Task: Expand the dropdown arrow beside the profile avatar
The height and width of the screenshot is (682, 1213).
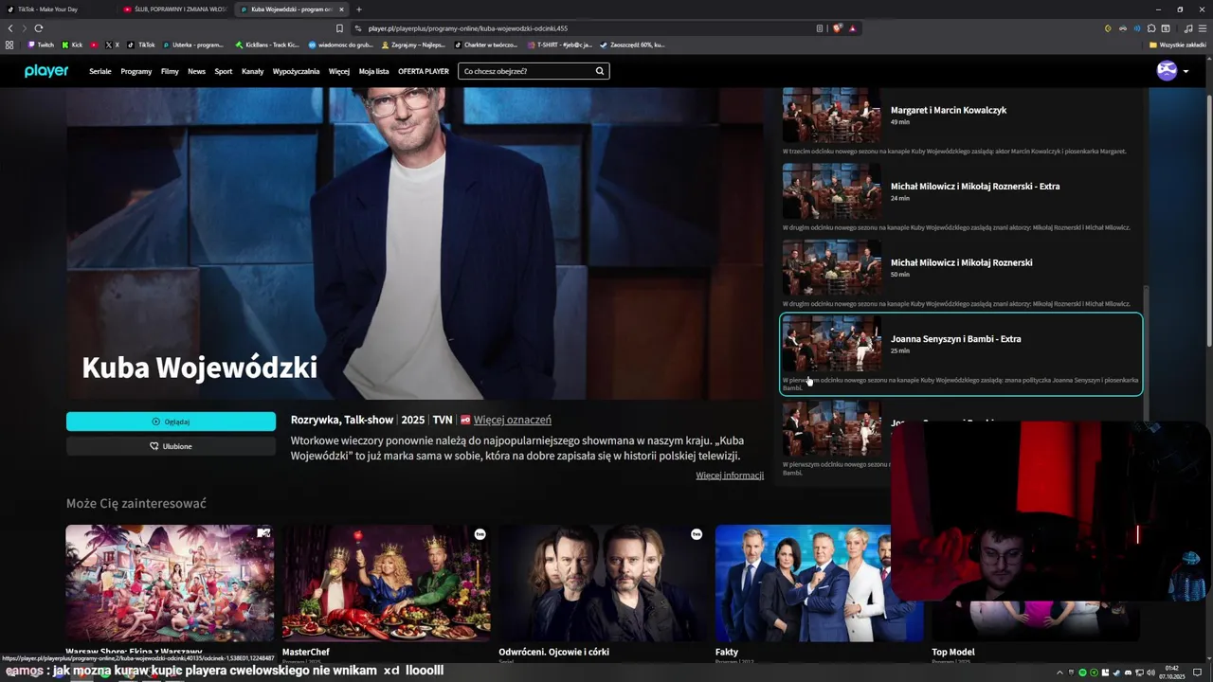Action: click(x=1186, y=72)
